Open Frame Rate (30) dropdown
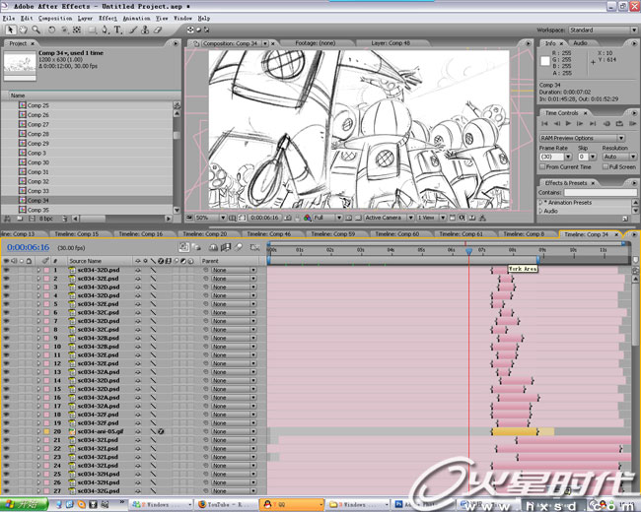641x512 pixels. coord(555,157)
